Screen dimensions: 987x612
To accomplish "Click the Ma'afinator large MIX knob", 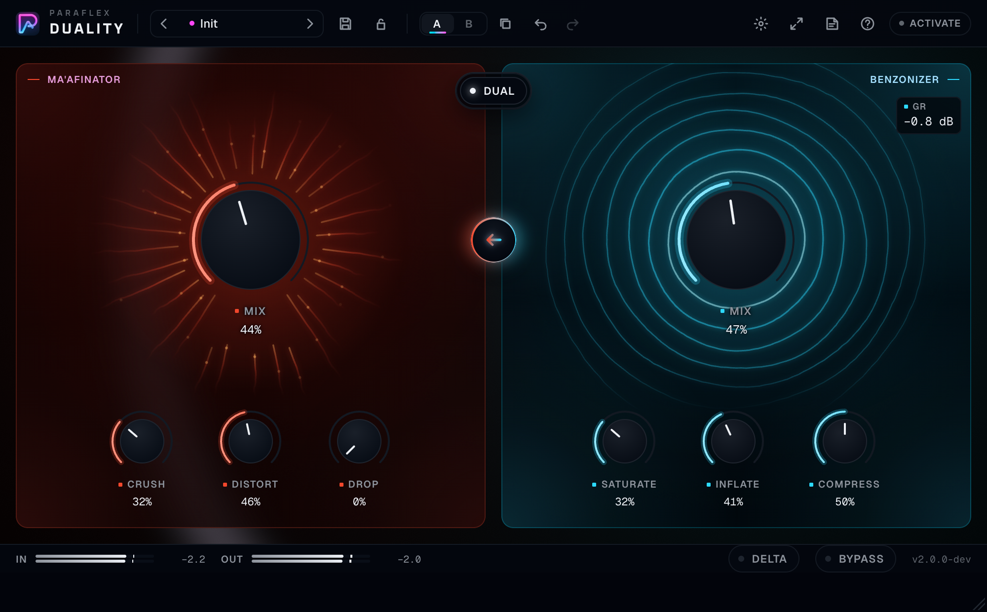I will [x=251, y=240].
